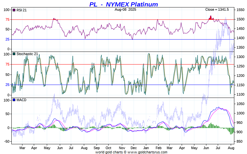
Task: Click the 1000 price on the right axis
Action: [x=241, y=113]
